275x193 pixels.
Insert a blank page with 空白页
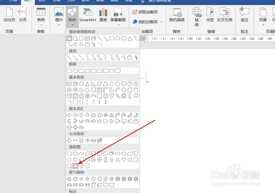[9, 15]
